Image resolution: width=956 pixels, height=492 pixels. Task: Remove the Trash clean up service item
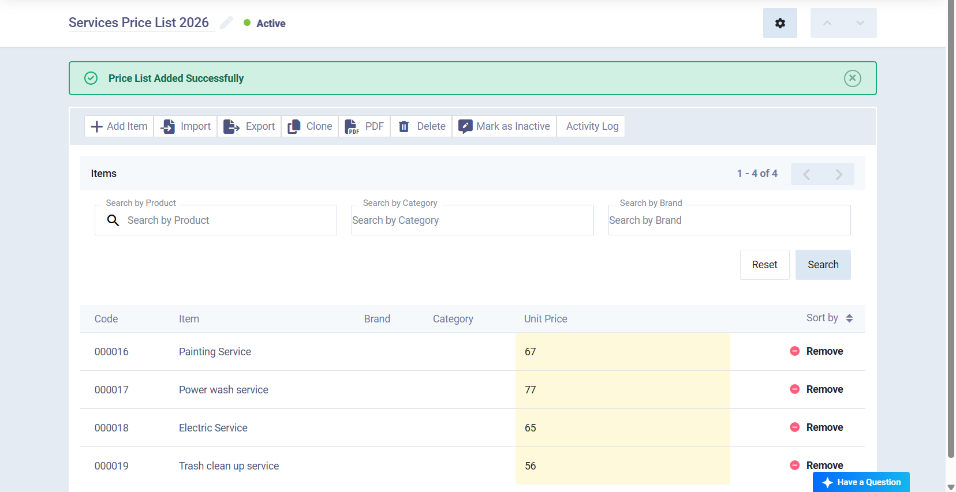click(x=816, y=465)
